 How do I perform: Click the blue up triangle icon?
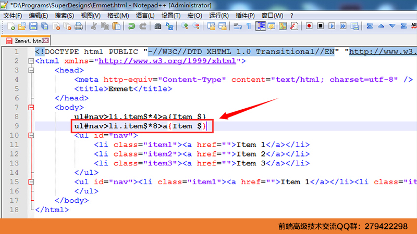pyautogui.click(x=381, y=26)
